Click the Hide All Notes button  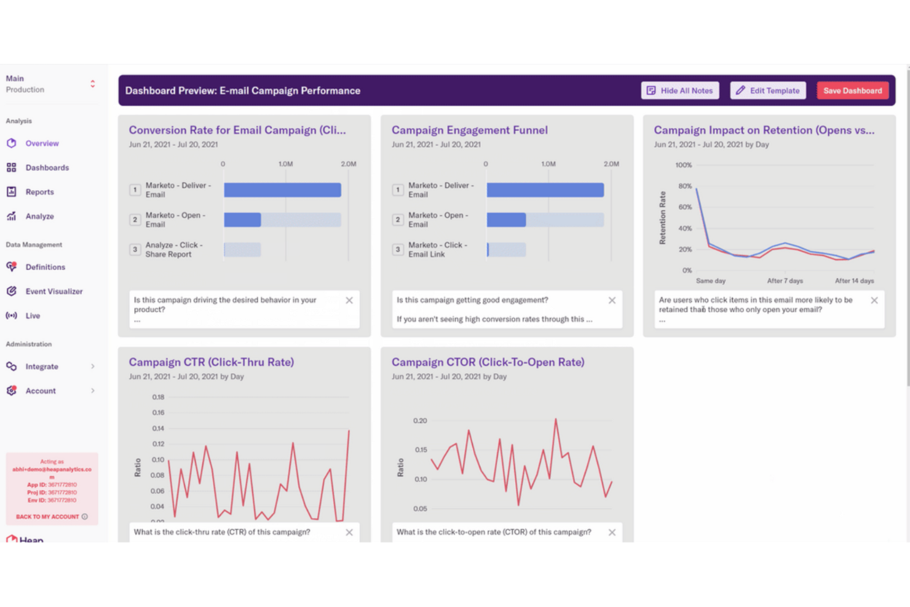(680, 90)
